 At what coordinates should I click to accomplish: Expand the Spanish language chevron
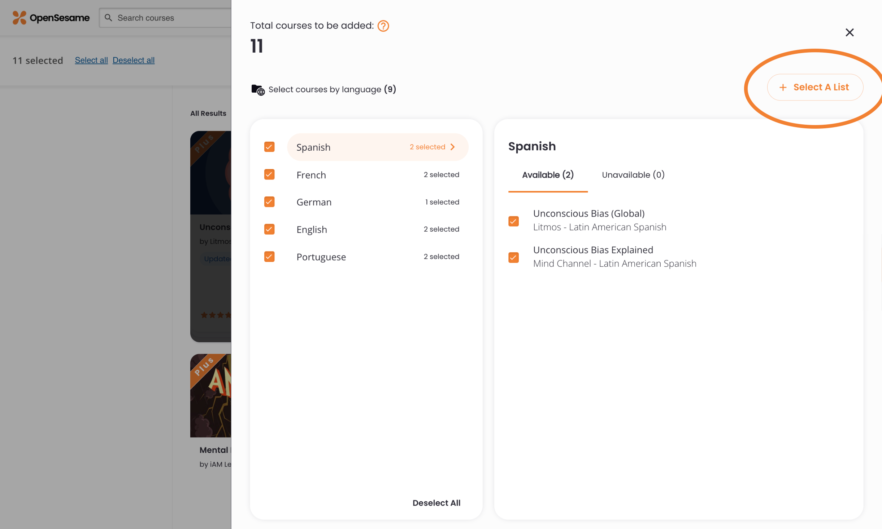(453, 147)
